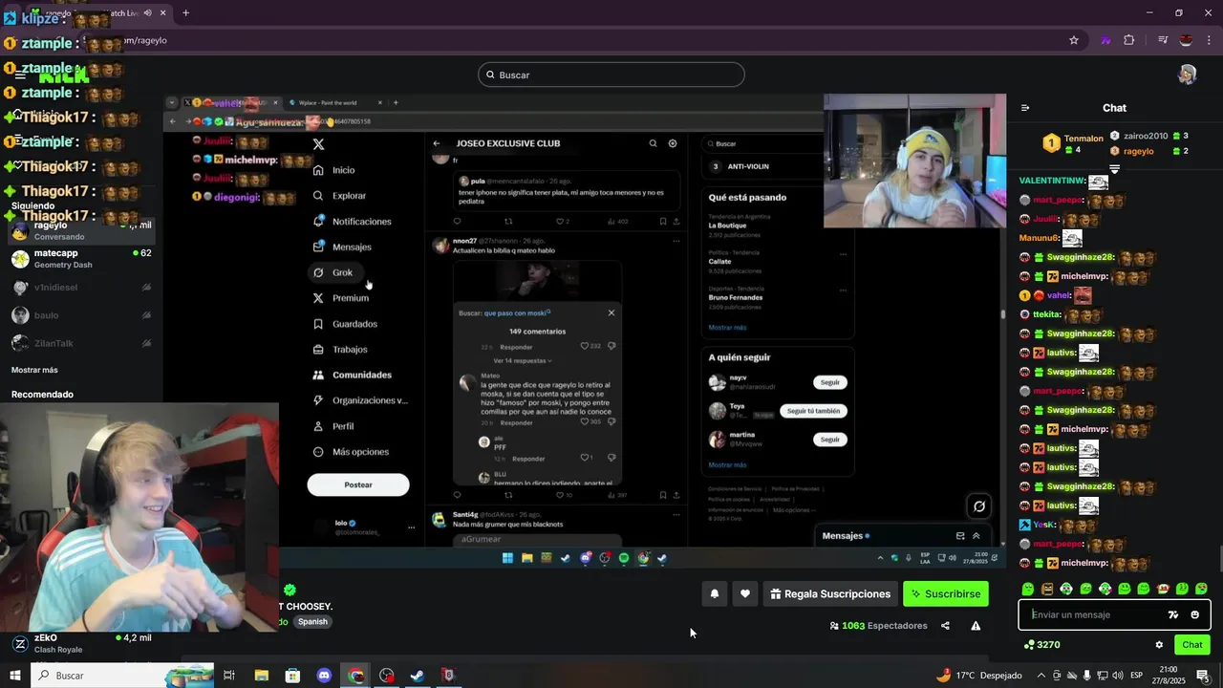Open ZilanTalk channel in sidebar
The image size is (1223, 688).
tap(81, 343)
